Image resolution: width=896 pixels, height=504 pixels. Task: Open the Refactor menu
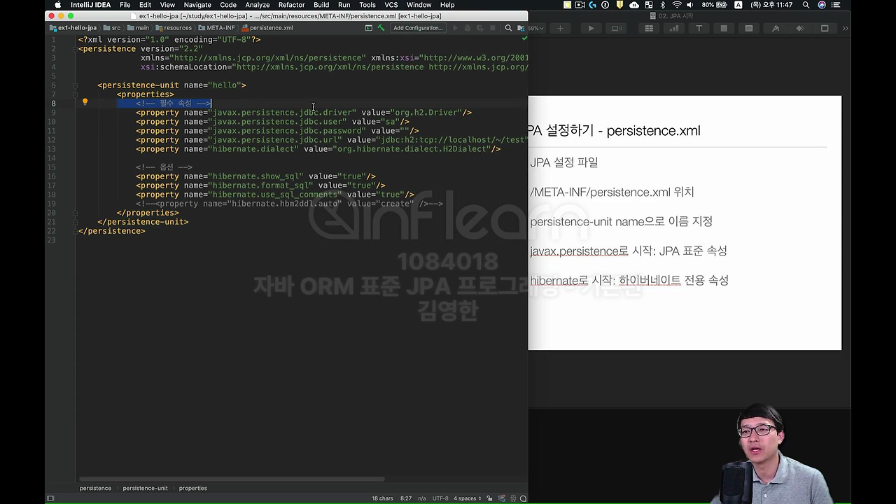tap(291, 5)
